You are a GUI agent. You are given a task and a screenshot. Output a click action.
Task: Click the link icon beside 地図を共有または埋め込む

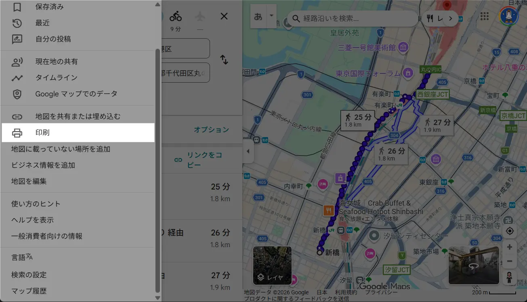point(17,117)
